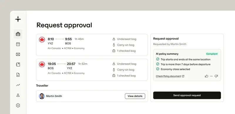This screenshot has height=114, width=235.
Task: Open the notebook icon in sidebar
Action: pyautogui.click(x=18, y=64)
